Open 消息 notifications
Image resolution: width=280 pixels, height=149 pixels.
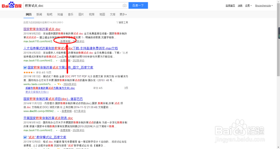(240, 6)
